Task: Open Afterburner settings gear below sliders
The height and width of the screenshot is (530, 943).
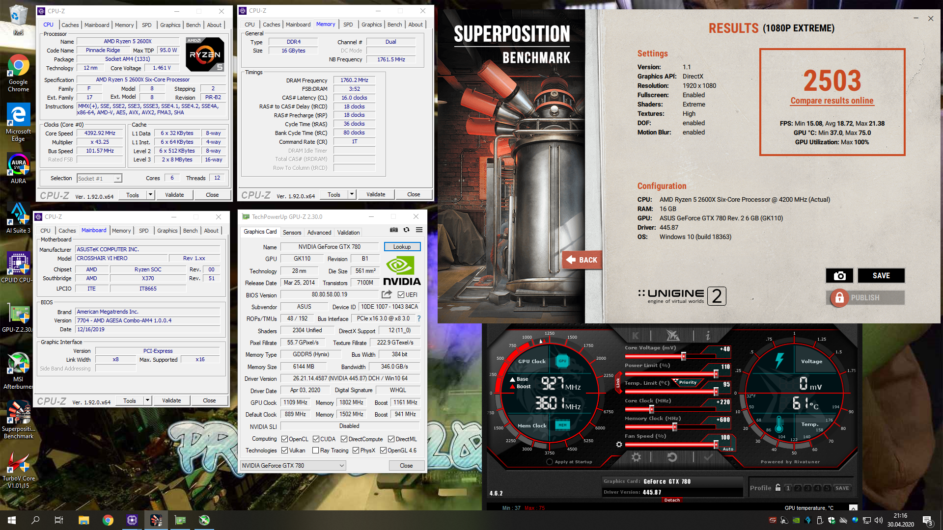Action: click(636, 457)
